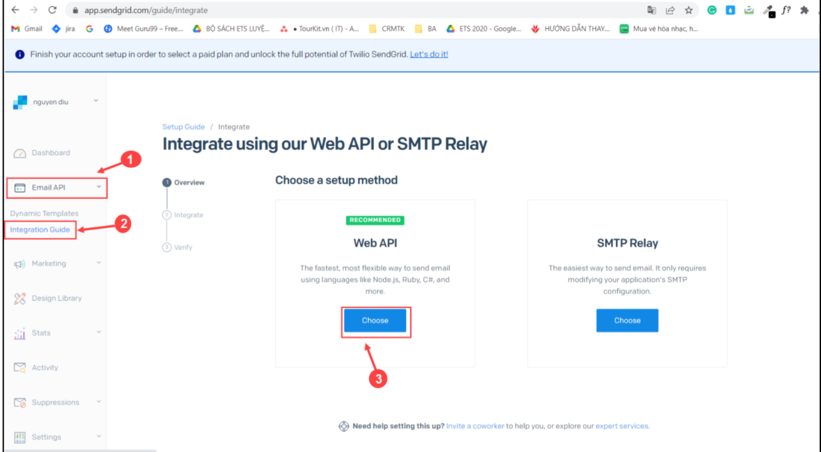
Task: Open Dynamic Templates in sidebar
Action: pyautogui.click(x=44, y=214)
